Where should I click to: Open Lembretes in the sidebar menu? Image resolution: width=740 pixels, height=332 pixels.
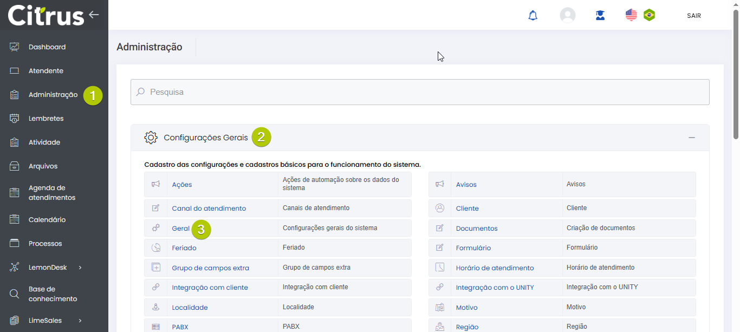(46, 119)
